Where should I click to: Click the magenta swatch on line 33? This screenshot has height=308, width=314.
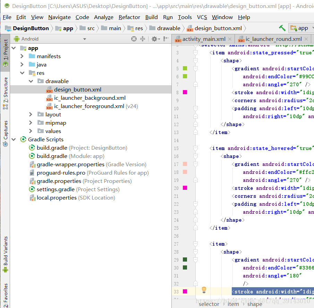[x=185, y=291]
